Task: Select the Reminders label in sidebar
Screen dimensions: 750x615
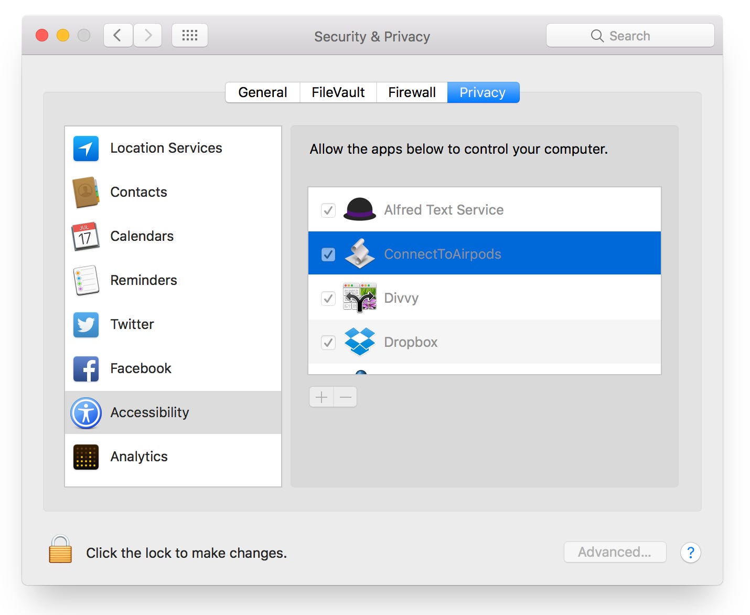Action: pos(144,280)
